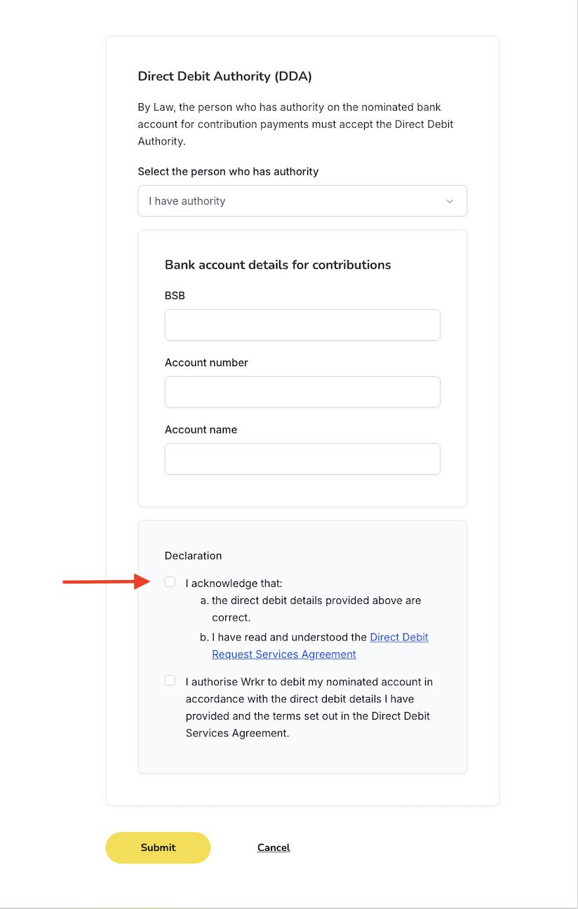Submit the Direct Debit Authority form
The image size is (578, 909).
[158, 847]
